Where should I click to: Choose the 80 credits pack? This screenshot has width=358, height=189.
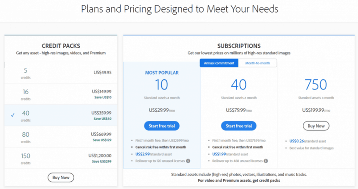point(61,137)
